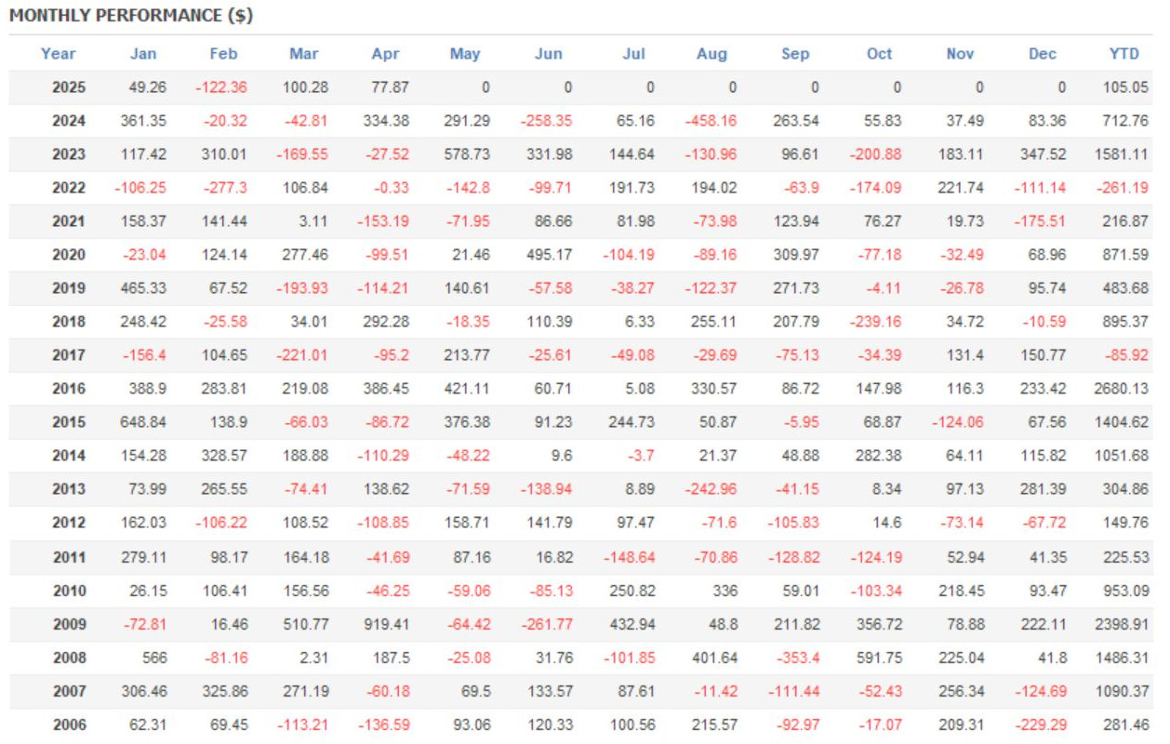
Task: Select the 2015 January value 648.84
Action: pos(144,422)
